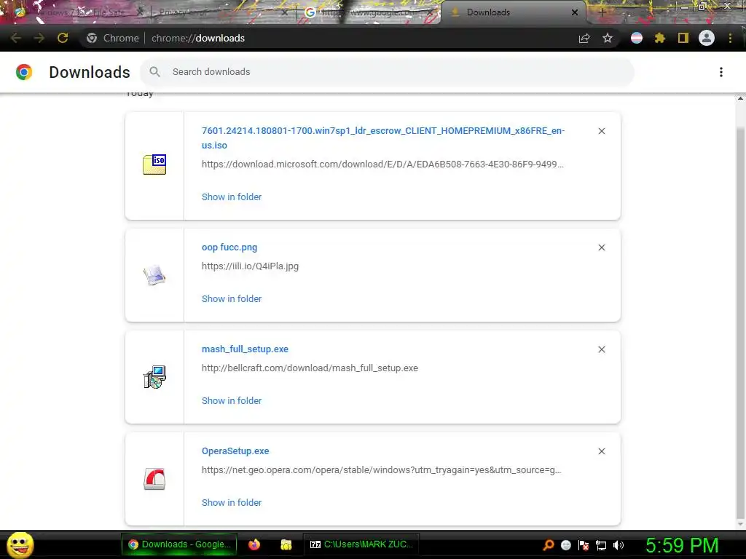Viewport: 746px width, 559px height.
Task: Open the striped flag extension icon
Action: coord(637,38)
